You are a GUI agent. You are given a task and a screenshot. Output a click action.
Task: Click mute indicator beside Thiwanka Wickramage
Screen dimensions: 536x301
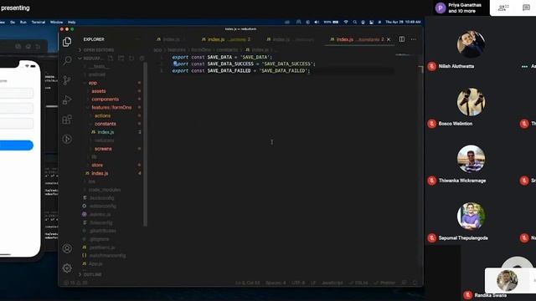pyautogui.click(x=432, y=181)
